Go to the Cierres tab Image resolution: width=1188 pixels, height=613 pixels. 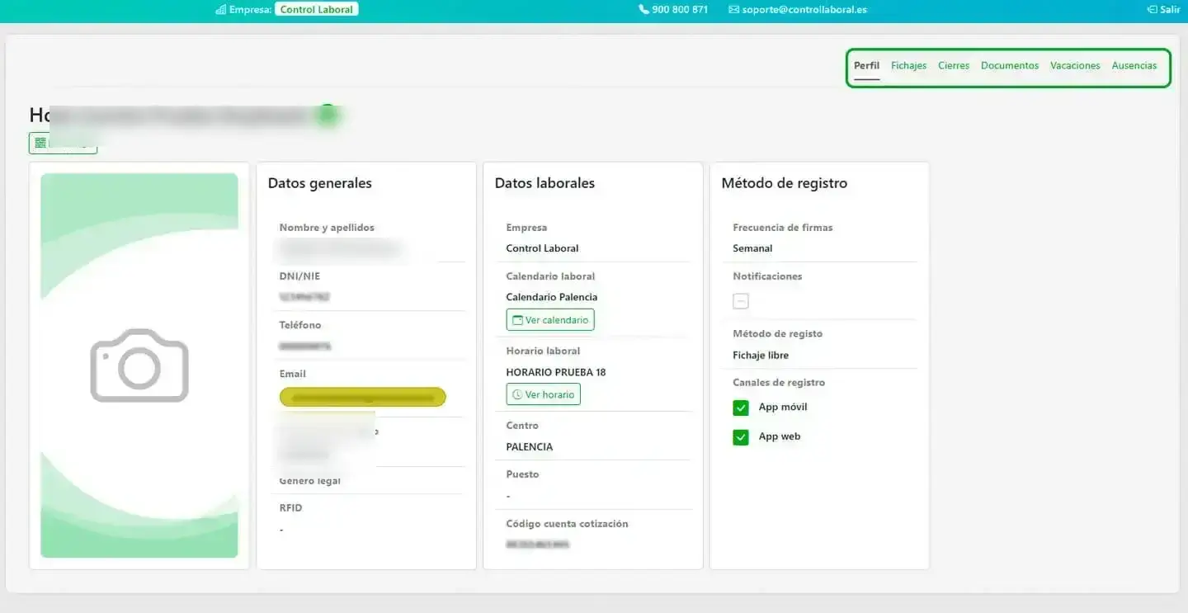(x=954, y=66)
